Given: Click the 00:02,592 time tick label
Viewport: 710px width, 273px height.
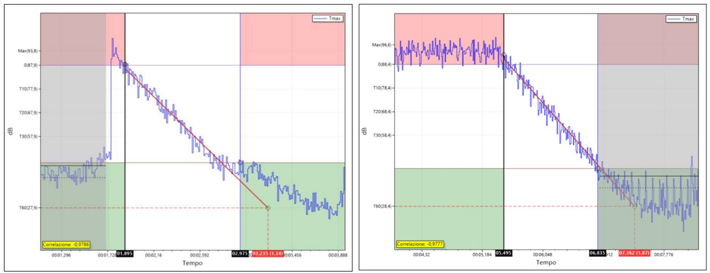Looking at the screenshot, I should click(x=200, y=254).
